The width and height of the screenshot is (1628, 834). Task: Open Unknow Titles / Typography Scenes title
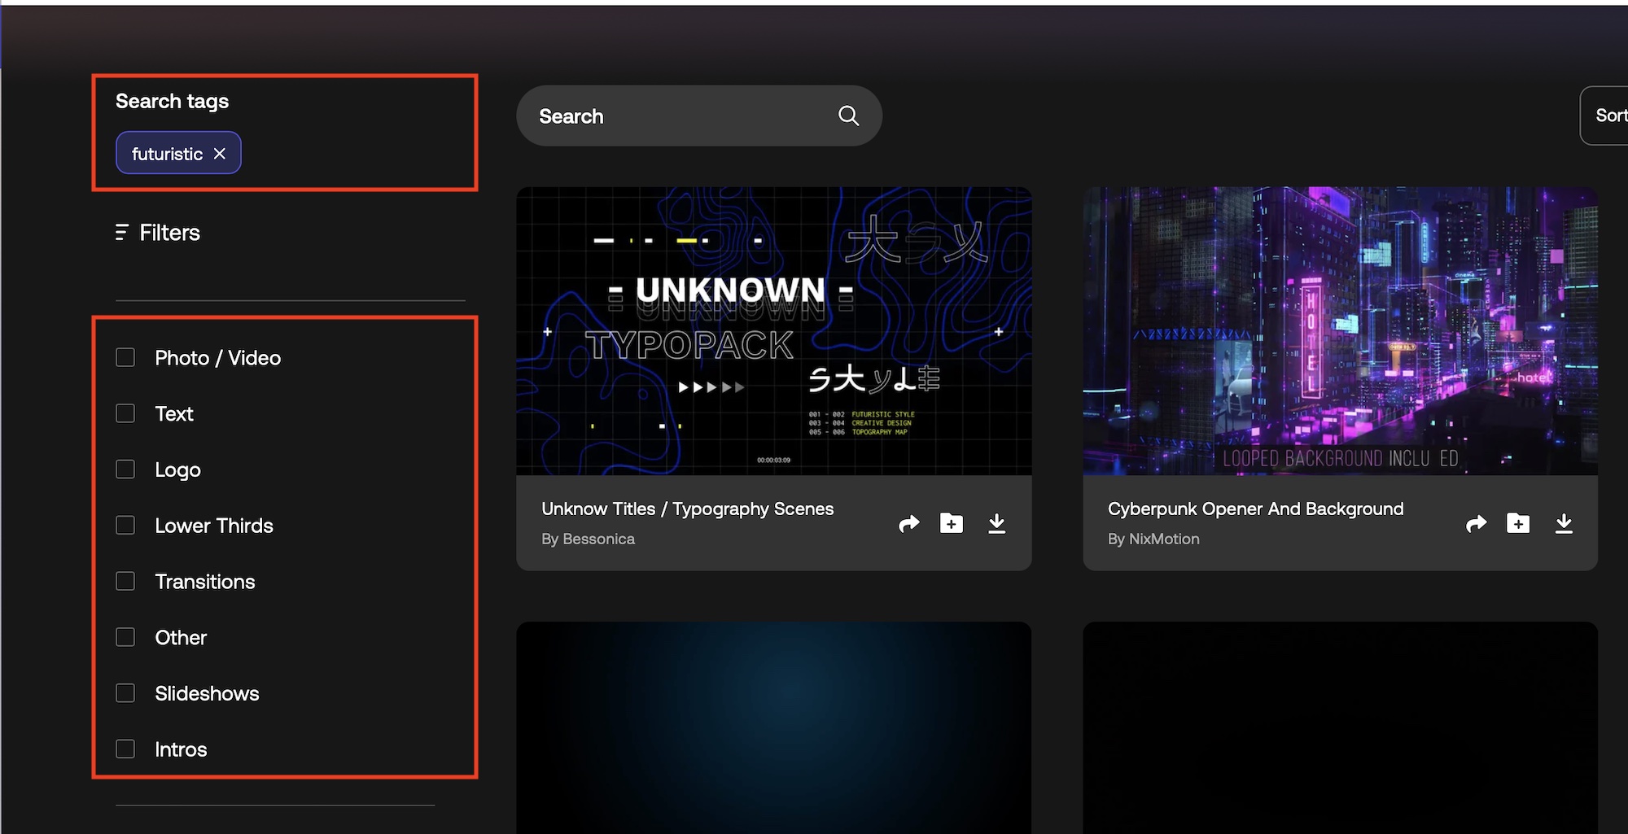point(688,509)
